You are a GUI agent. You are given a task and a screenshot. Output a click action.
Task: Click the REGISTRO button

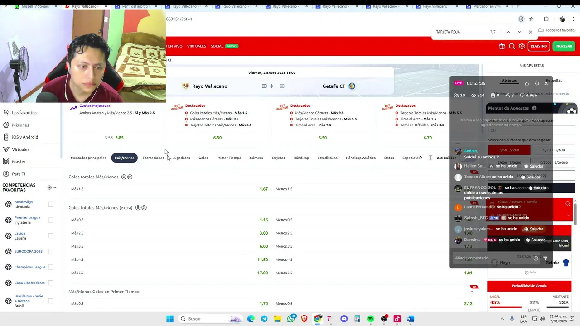click(539, 46)
